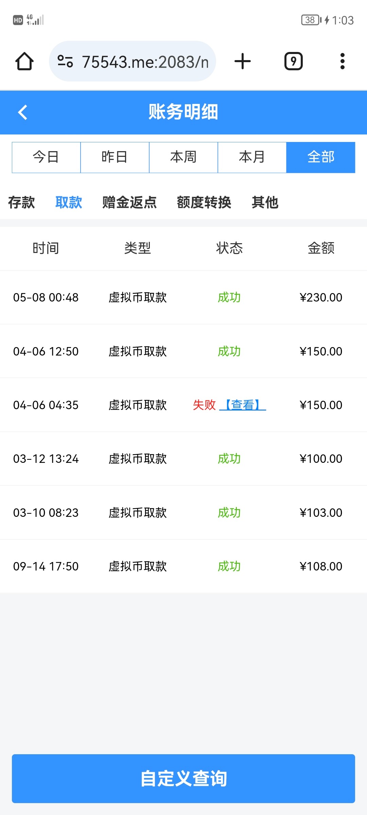Open the tab switcher showing 9 tabs
The height and width of the screenshot is (815, 367).
293,61
